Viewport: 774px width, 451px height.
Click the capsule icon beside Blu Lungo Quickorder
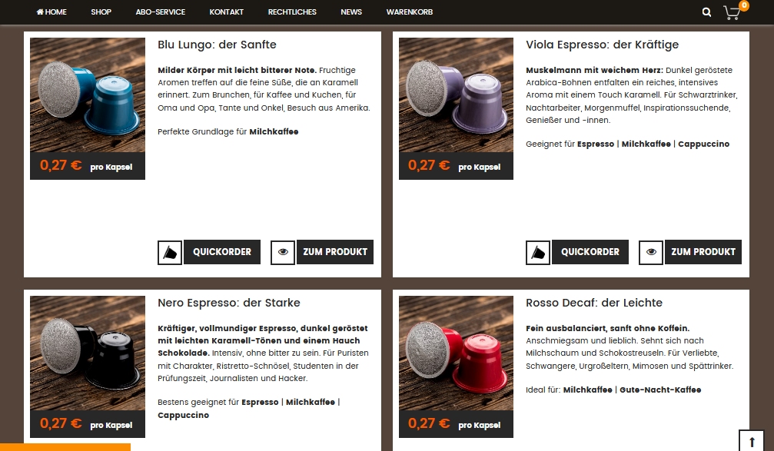click(170, 253)
